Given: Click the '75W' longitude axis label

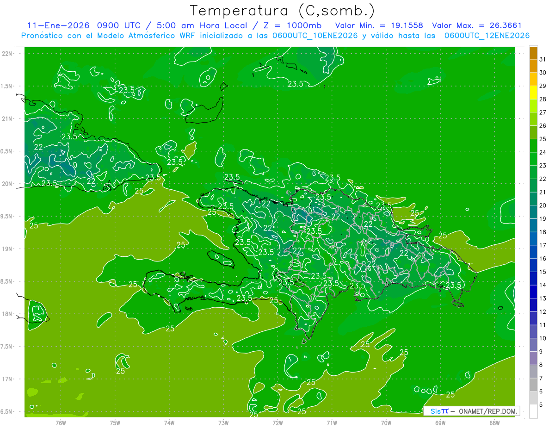Looking at the screenshot, I should click(115, 423).
